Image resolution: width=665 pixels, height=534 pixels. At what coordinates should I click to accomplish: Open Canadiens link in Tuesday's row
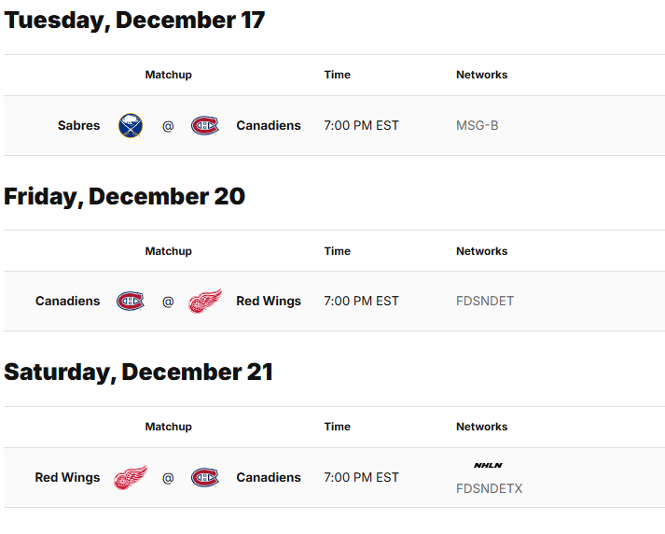click(x=269, y=126)
